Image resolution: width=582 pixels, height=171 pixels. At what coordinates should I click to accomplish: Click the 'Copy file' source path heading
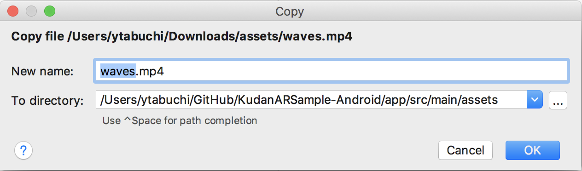(182, 37)
